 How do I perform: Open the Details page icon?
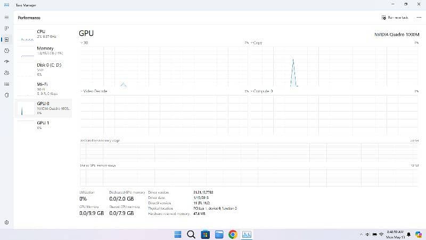pos(6,84)
